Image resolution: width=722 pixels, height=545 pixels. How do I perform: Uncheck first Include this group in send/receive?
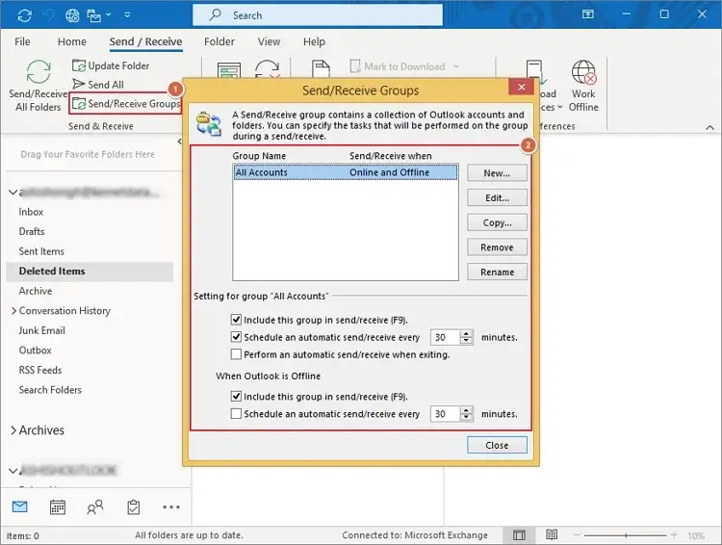[x=237, y=319]
